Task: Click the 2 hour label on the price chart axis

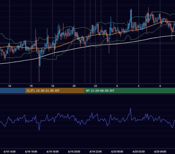Action: point(139,86)
